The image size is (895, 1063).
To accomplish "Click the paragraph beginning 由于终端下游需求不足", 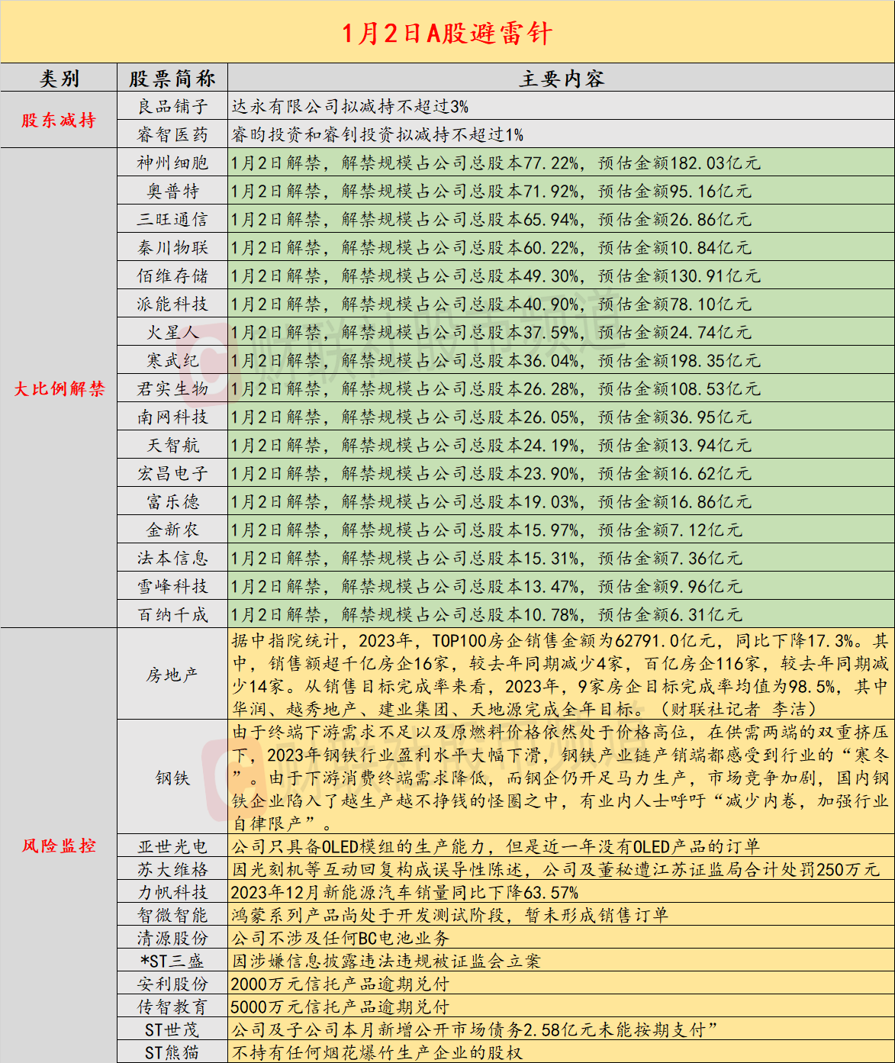I will click(x=561, y=778).
